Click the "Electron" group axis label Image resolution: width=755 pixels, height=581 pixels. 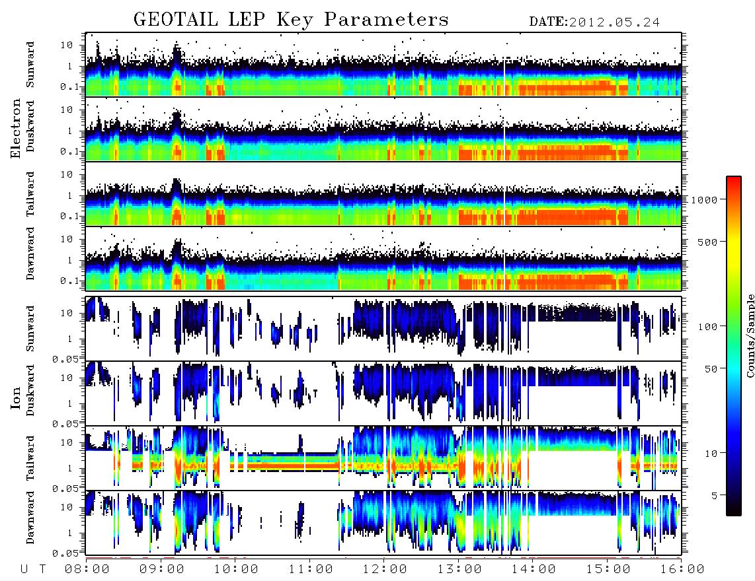click(x=15, y=128)
